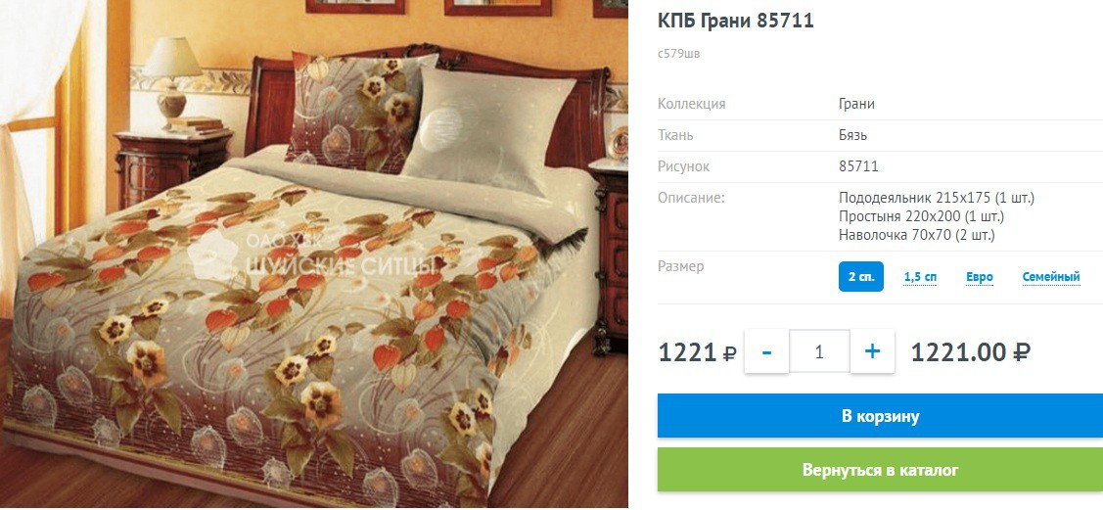
Task: Click the Наволочка 70х70 description line
Action: coord(917,234)
